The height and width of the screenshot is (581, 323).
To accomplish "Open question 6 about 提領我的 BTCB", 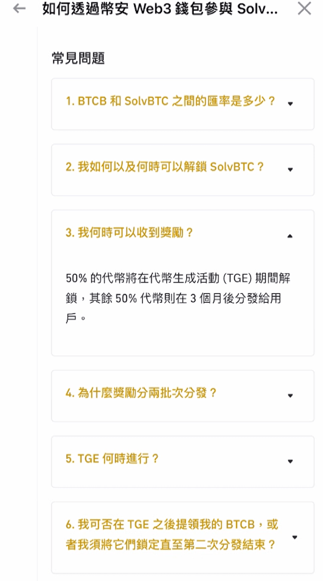I will (x=172, y=534).
